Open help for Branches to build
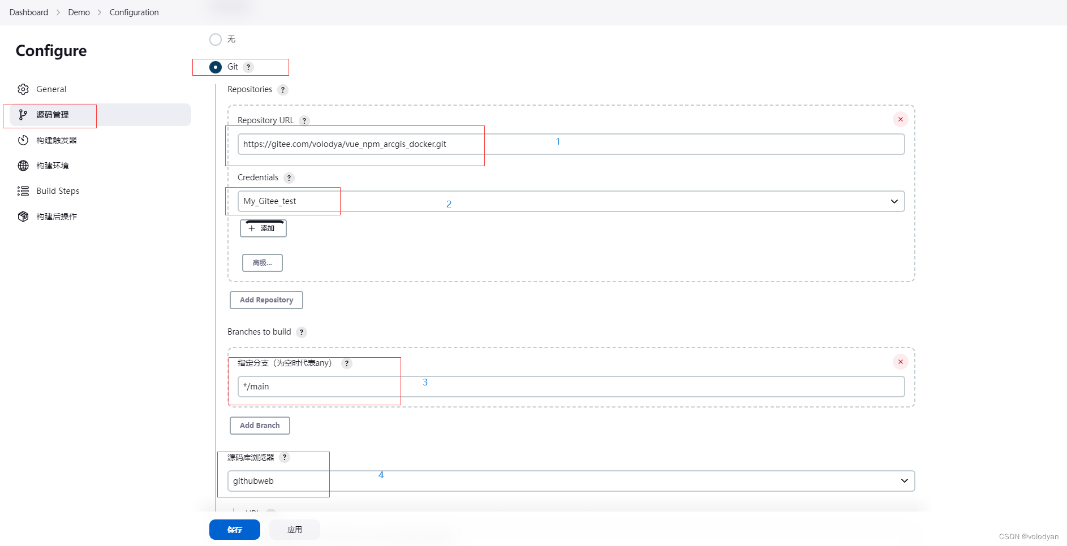Image resolution: width=1067 pixels, height=546 pixels. (301, 332)
